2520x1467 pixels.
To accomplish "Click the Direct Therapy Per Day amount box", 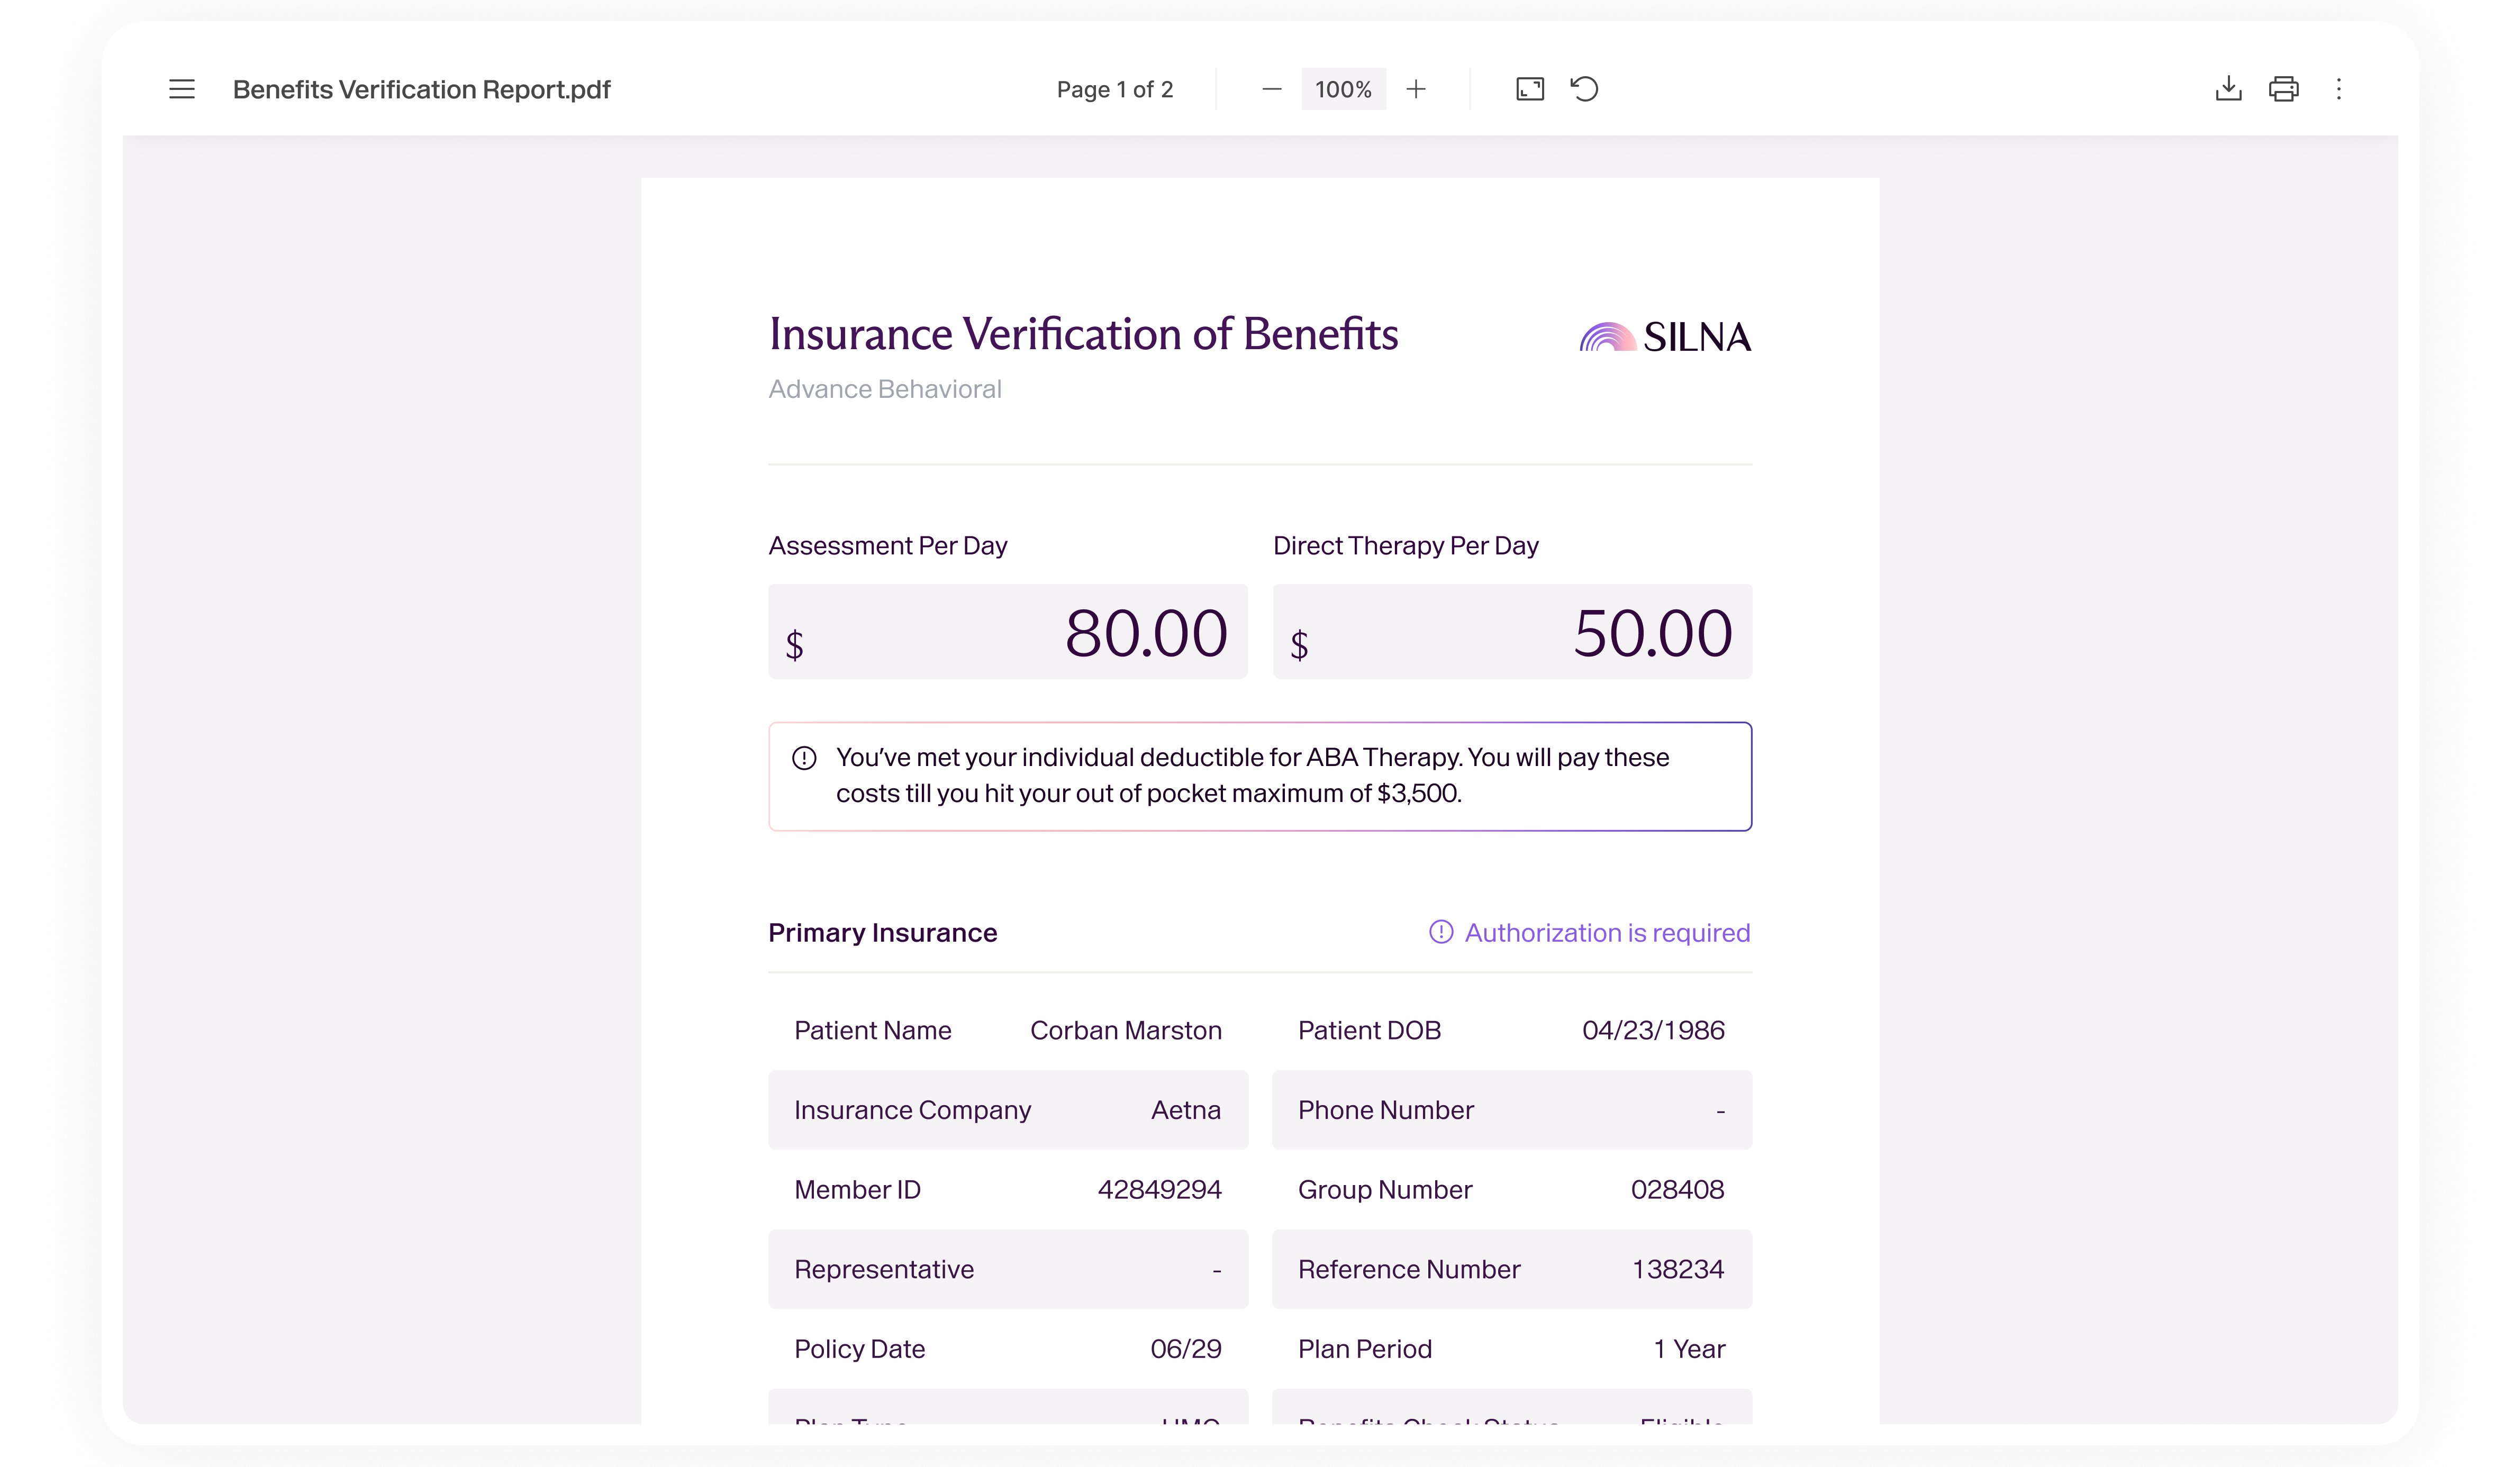I will [x=1511, y=632].
